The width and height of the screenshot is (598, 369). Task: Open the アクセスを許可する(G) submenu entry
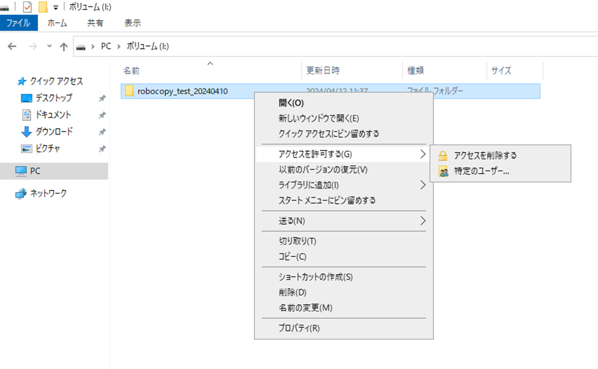[344, 154]
